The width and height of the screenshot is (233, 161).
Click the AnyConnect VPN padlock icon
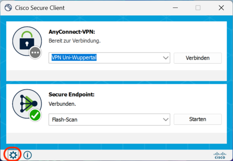click(27, 41)
